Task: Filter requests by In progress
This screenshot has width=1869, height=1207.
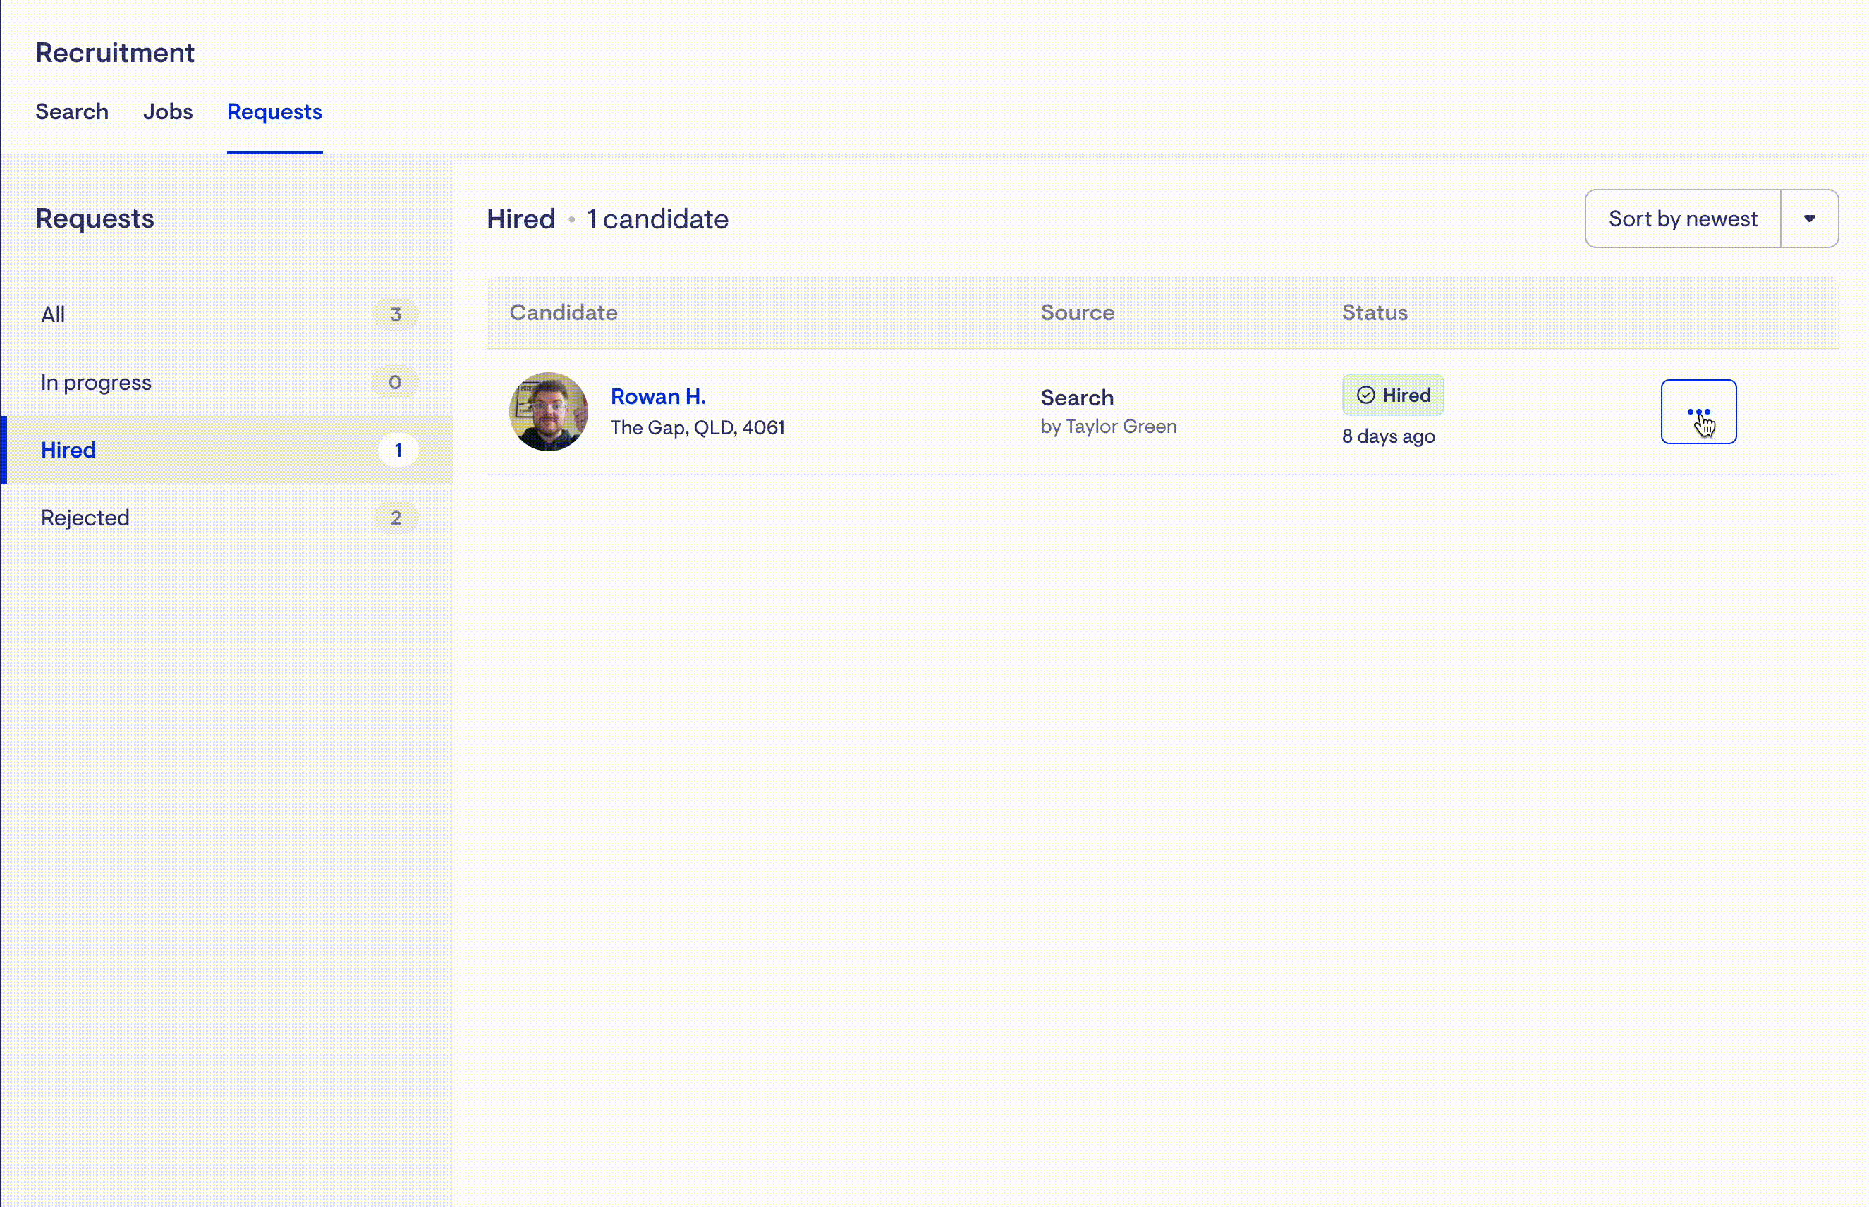Action: [x=96, y=383]
